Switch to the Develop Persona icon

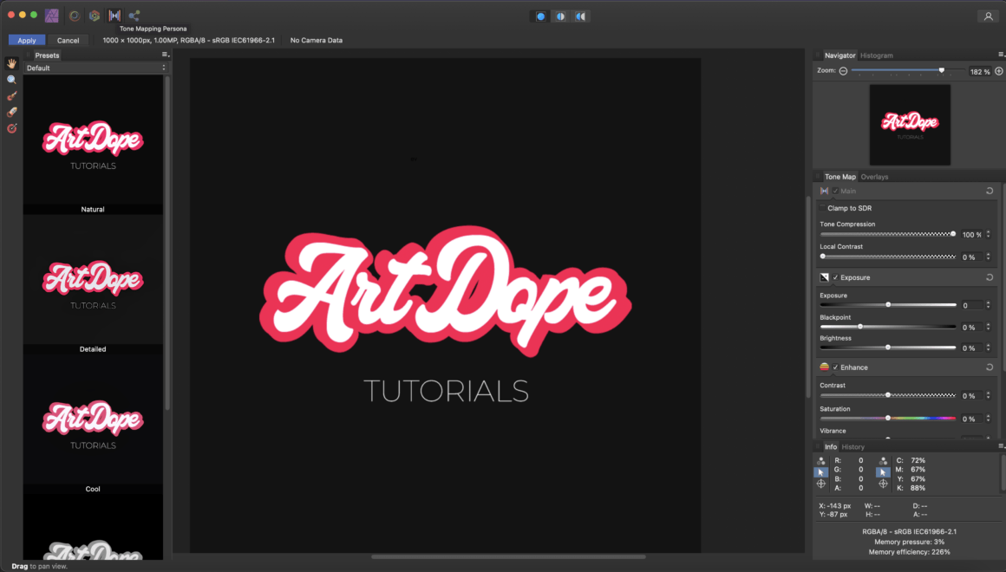point(95,16)
